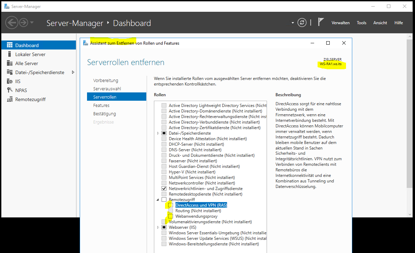Click main window scrollbar thumb
The height and width of the screenshot is (253, 415).
click(x=410, y=114)
